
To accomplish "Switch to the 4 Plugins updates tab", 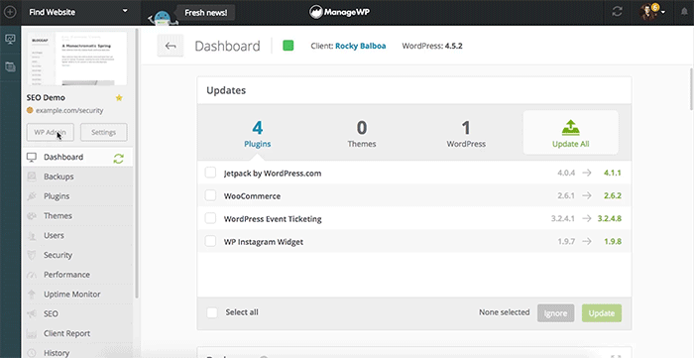I will pos(257,133).
